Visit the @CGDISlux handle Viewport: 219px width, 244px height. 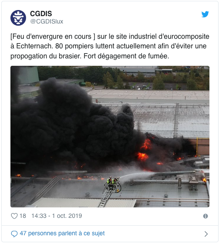tap(47, 21)
